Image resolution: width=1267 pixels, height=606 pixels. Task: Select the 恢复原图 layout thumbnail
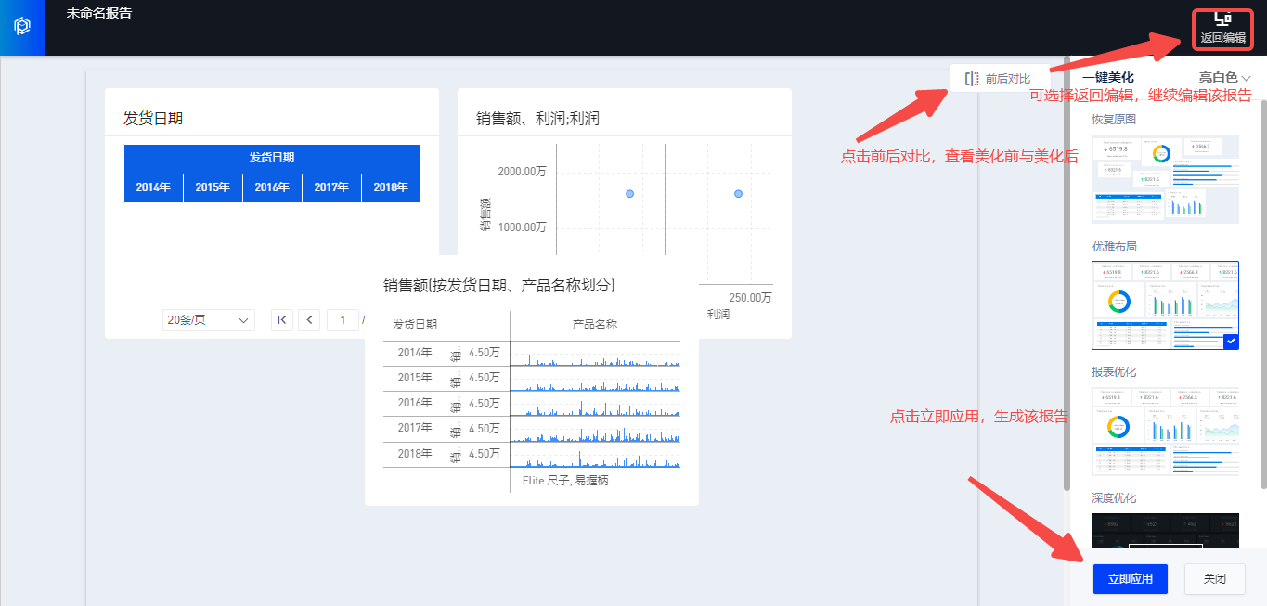click(1165, 178)
